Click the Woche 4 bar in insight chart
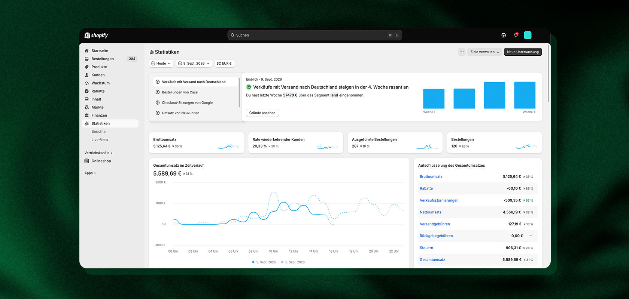 click(x=525, y=95)
